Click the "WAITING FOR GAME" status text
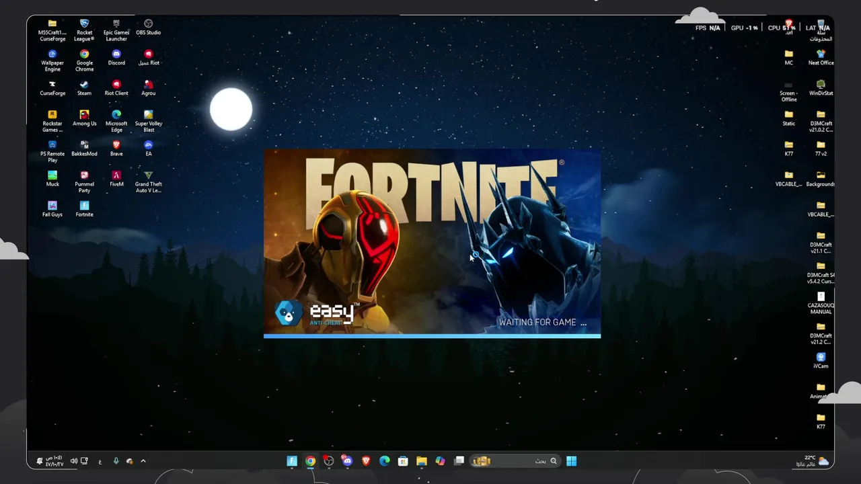 [542, 323]
